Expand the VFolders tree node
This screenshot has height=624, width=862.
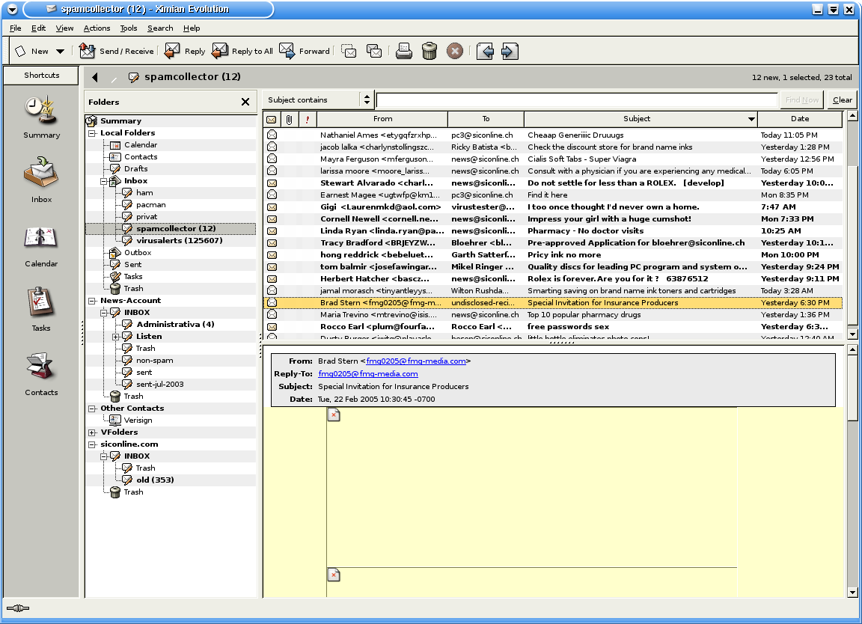tap(92, 432)
